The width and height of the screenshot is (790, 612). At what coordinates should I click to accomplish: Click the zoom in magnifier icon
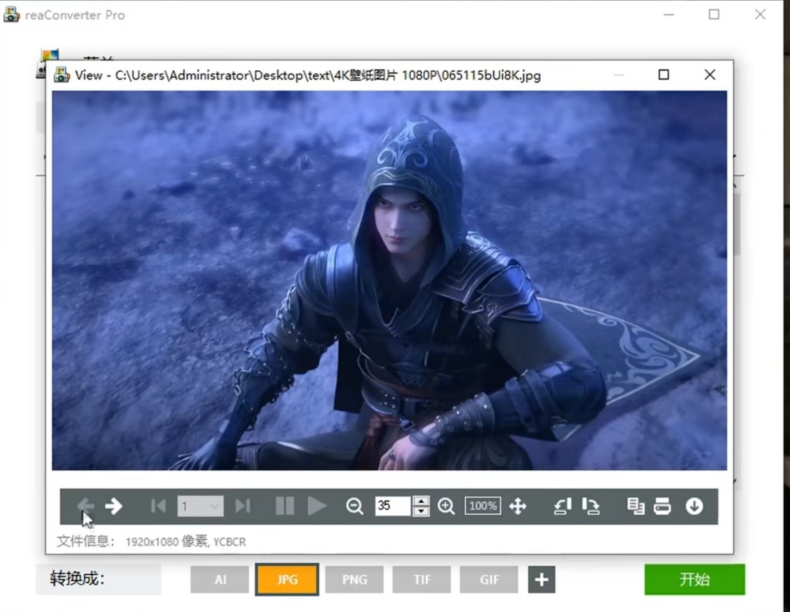click(446, 506)
